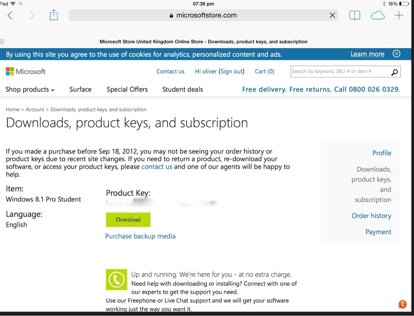Close the tab using small X beside page title
This screenshot has height=316, width=414.
2,42
